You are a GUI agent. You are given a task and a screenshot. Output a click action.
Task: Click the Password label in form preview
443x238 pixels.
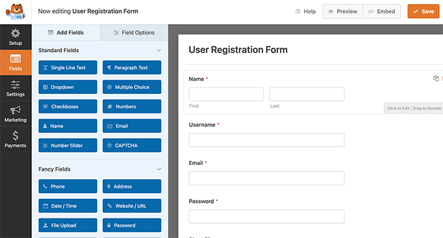coord(201,201)
